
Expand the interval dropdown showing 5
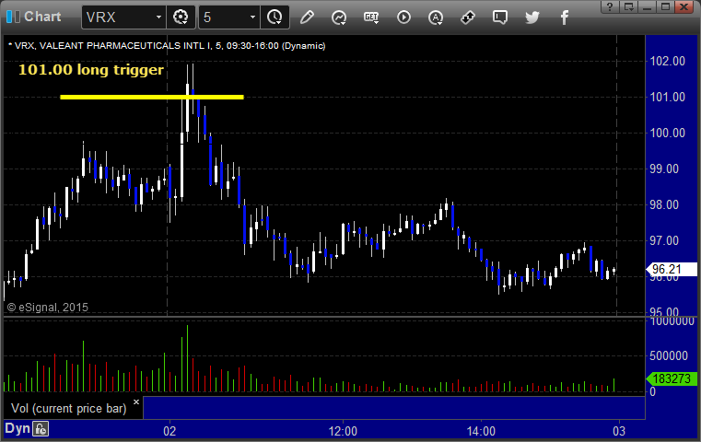pyautogui.click(x=252, y=17)
